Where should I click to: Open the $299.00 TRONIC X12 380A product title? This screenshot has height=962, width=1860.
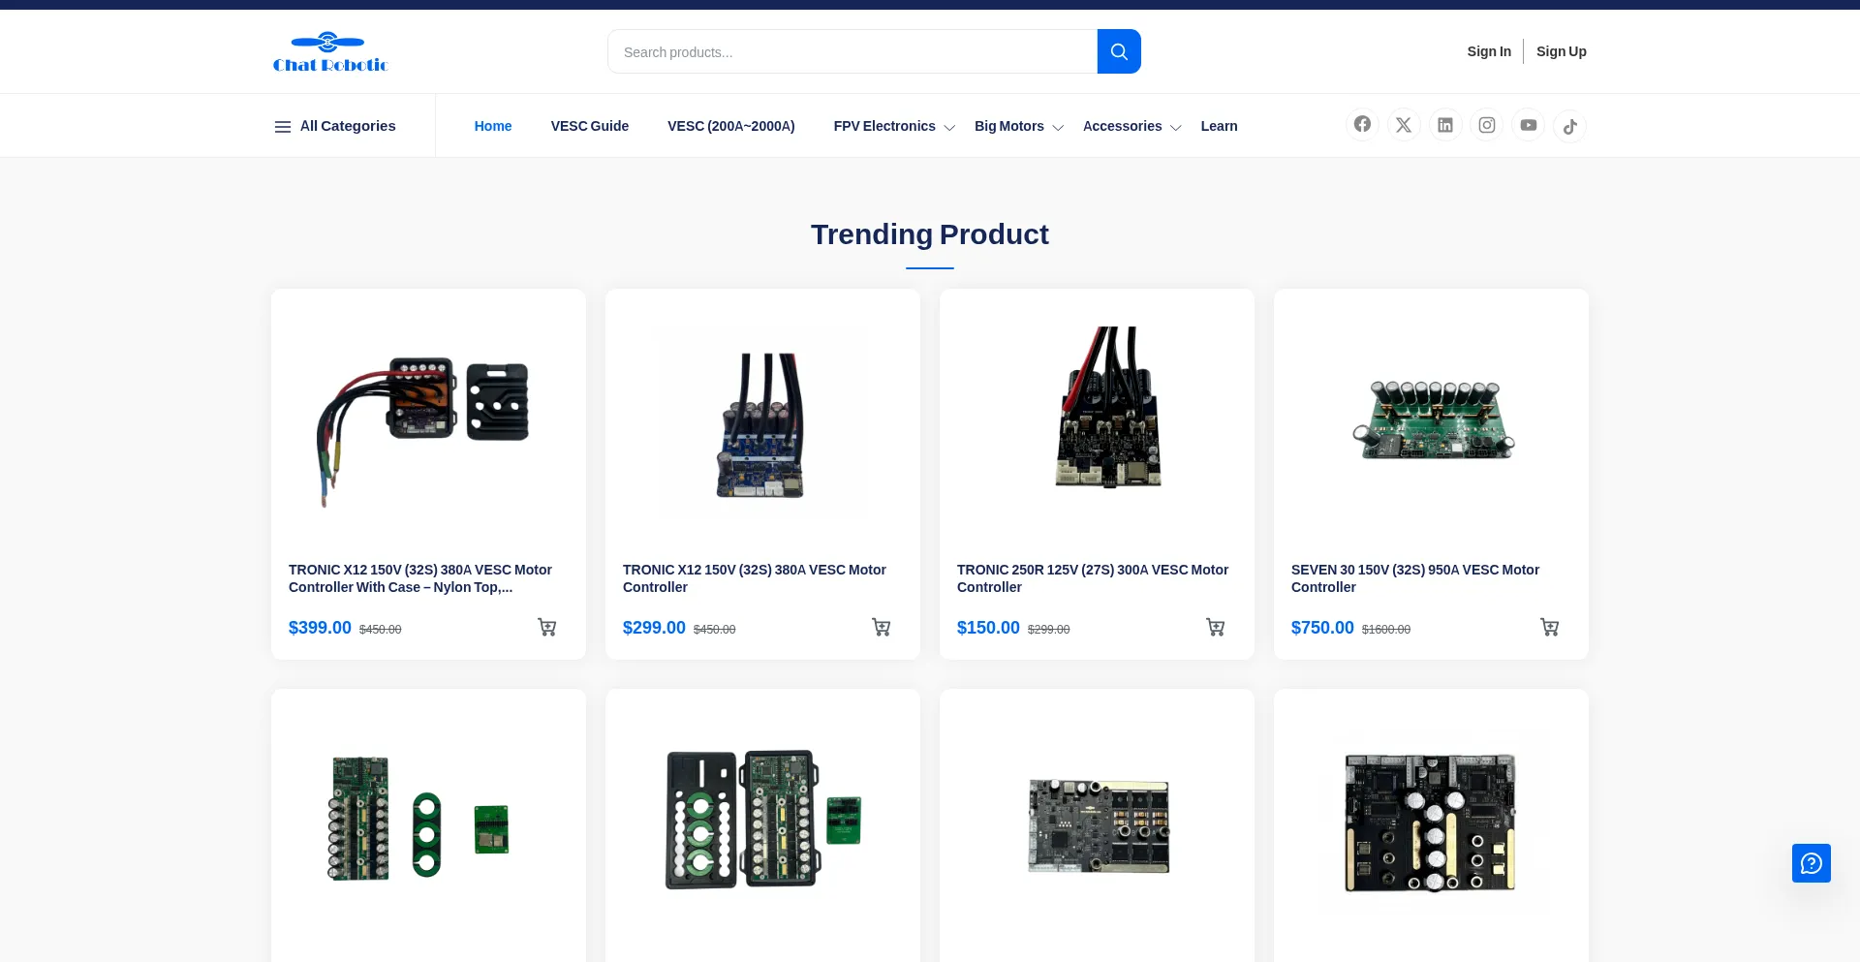coord(755,578)
